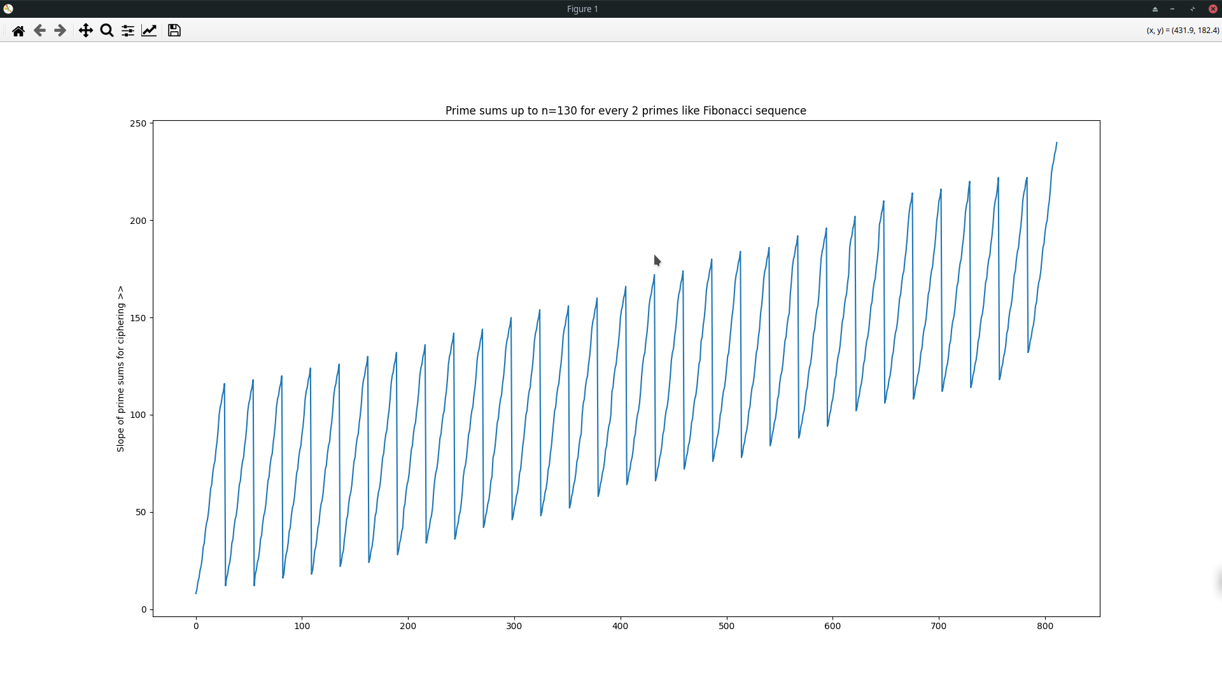This screenshot has width=1222, height=687.
Task: Select the Home reset view tool
Action: [x=18, y=30]
